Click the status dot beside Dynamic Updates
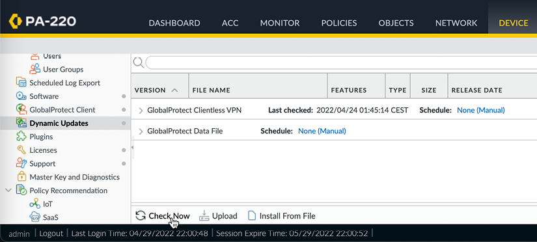Screen dimensions: 537x242 coord(124,123)
